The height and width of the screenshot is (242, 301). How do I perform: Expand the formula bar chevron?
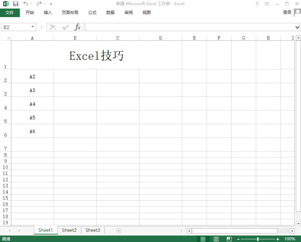pyautogui.click(x=297, y=27)
